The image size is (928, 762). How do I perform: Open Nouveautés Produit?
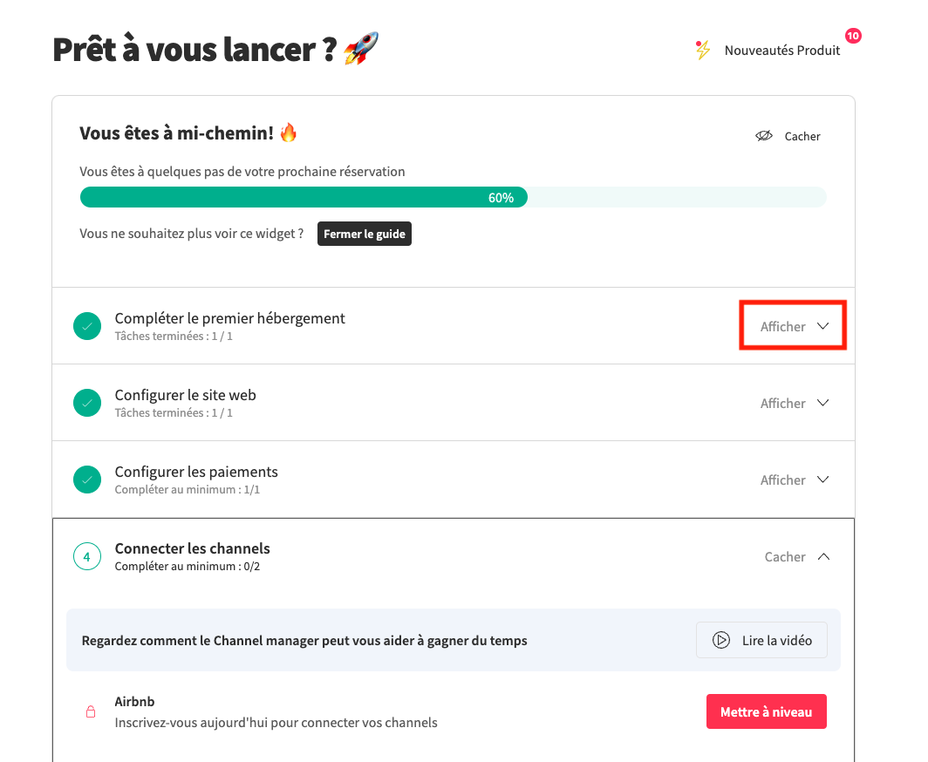point(781,51)
